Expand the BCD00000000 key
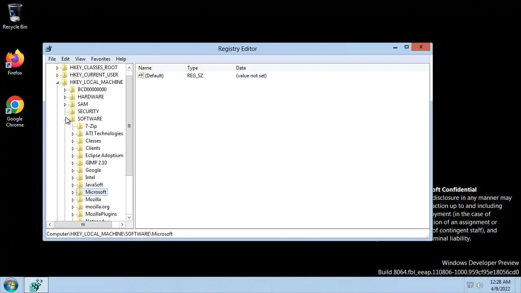This screenshot has width=521, height=293. click(65, 90)
